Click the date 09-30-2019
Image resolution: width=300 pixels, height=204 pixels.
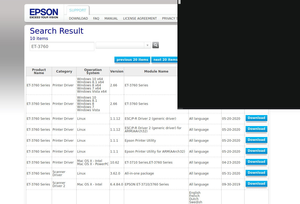tap(231, 184)
